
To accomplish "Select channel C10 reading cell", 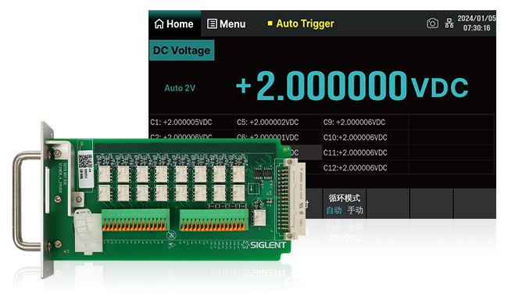I will point(365,138).
